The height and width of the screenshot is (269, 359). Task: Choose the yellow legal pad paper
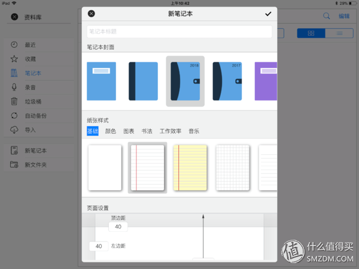point(190,168)
